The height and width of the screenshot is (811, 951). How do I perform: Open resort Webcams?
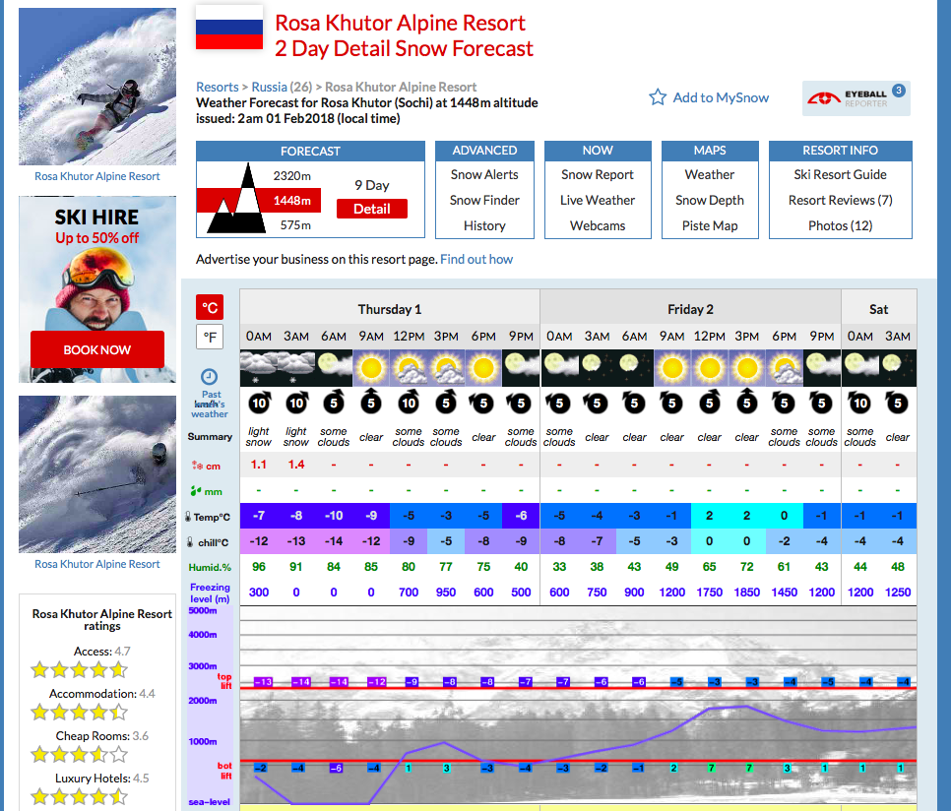pyautogui.click(x=598, y=225)
